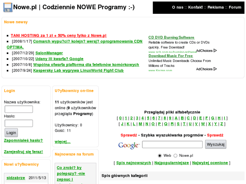Image resolution: width=246 pixels, height=184 pixels.
Task: Open Comarch CDN OPT!MA news link
Action: click(88, 41)
